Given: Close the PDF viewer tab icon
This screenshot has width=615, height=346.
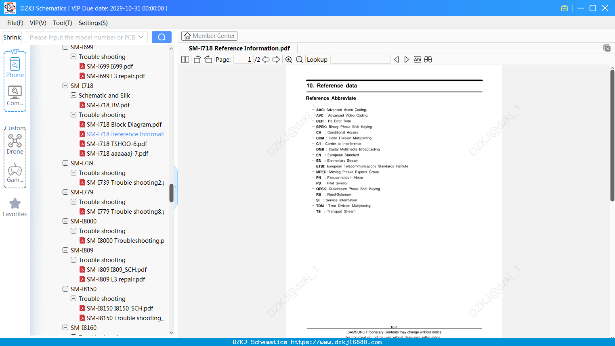Looking at the screenshot, I should click(607, 48).
